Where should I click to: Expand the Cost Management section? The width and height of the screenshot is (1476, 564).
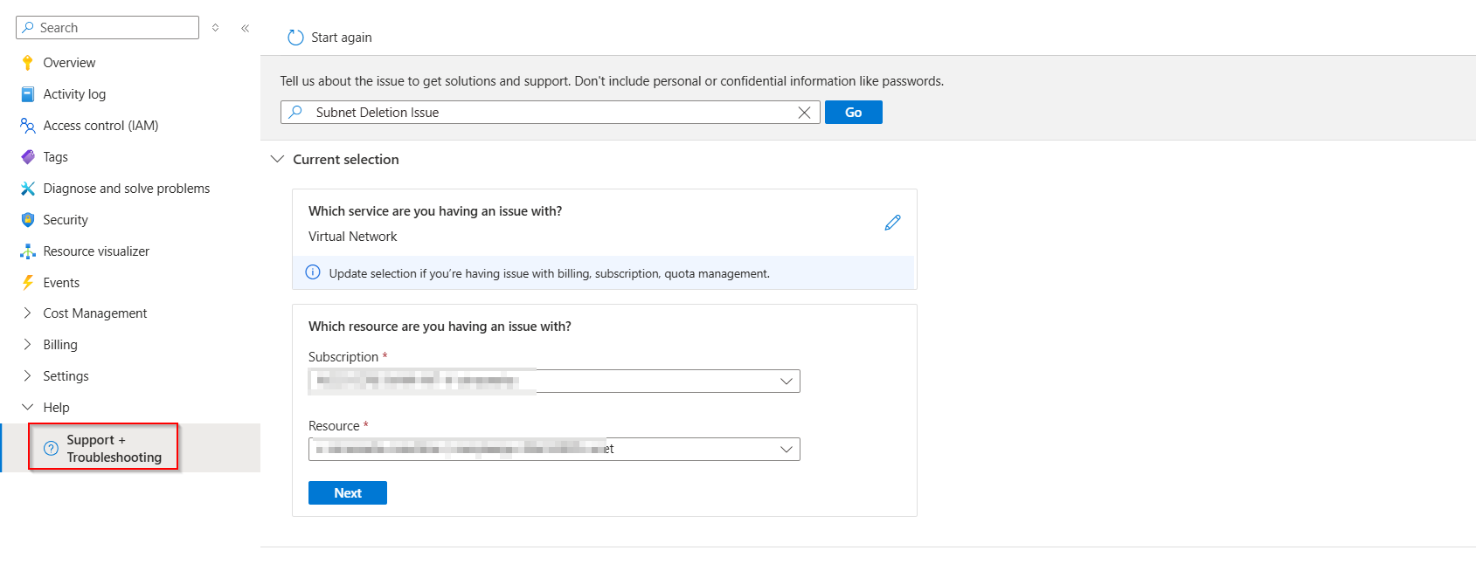click(27, 313)
